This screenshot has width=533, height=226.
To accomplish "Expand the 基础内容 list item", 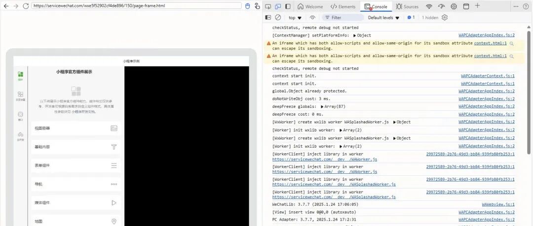I will tap(76, 147).
